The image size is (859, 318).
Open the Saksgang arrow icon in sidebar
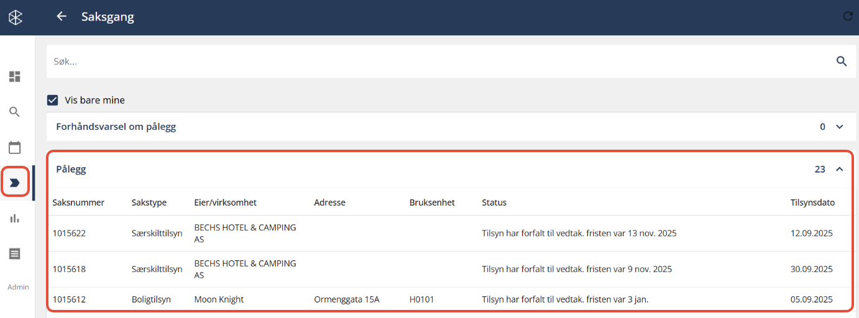coord(15,183)
